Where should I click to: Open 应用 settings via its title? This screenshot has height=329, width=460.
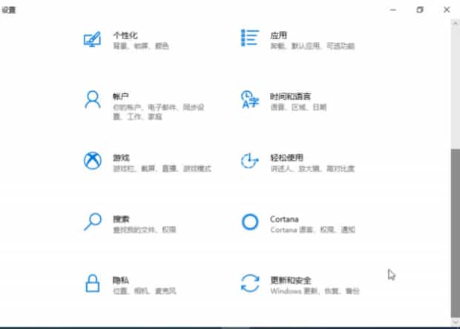pyautogui.click(x=278, y=35)
